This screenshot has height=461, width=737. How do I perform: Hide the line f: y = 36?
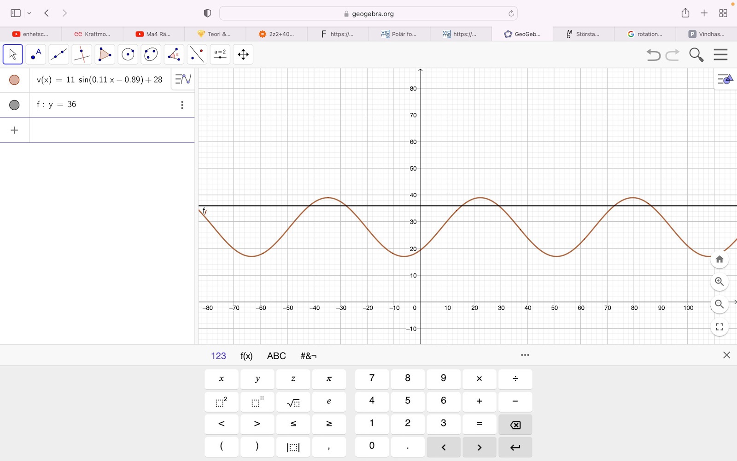coord(14,105)
